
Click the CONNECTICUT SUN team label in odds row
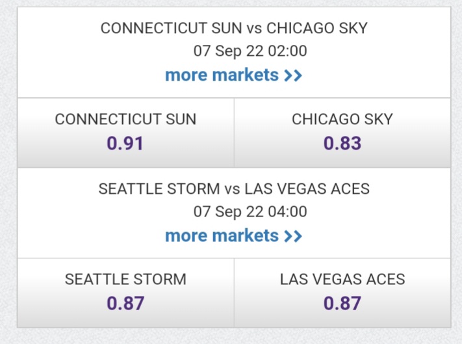point(125,120)
